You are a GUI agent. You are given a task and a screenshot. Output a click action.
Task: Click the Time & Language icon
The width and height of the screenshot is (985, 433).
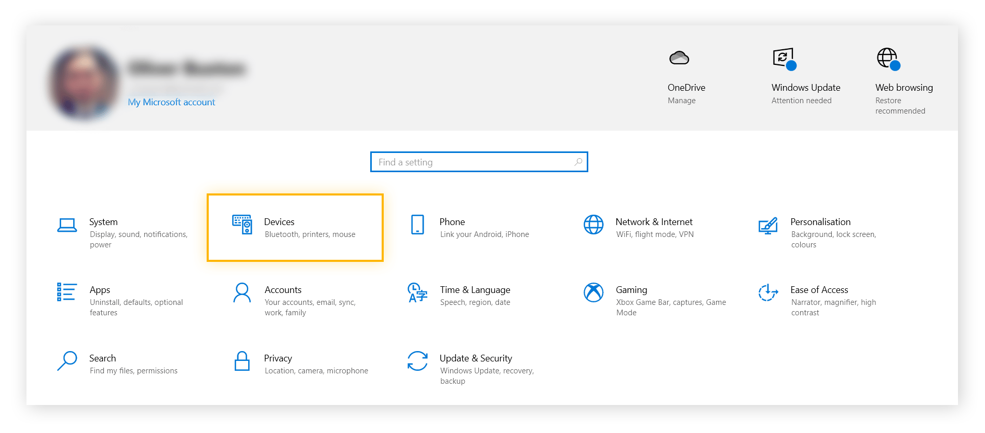[x=417, y=292]
